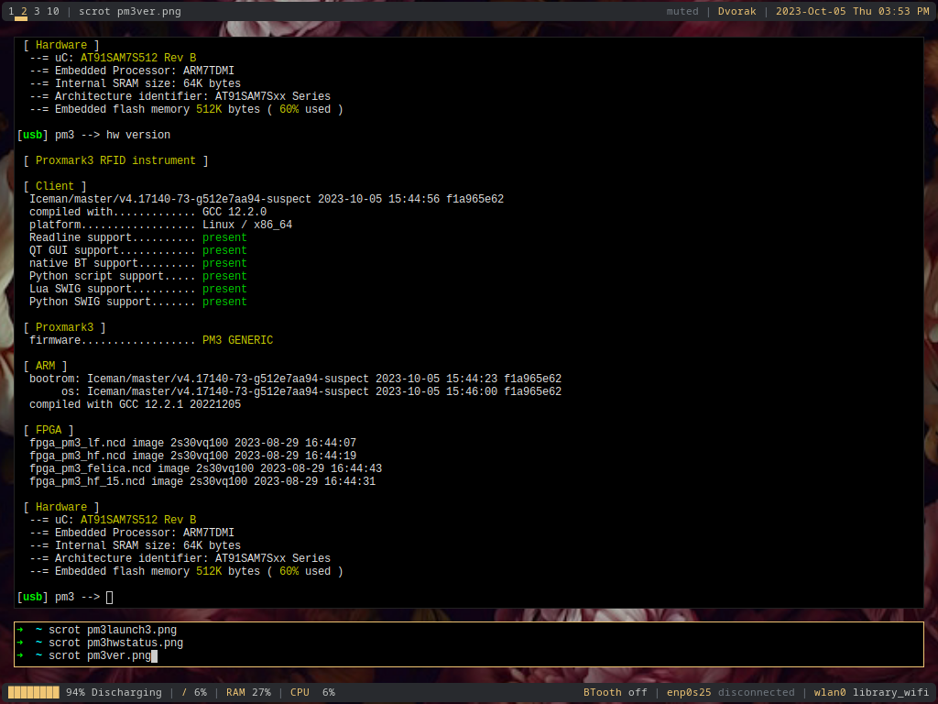Image resolution: width=938 pixels, height=704 pixels.
Task: Click the '[usb]' tag on last prompt
Action: click(x=32, y=597)
